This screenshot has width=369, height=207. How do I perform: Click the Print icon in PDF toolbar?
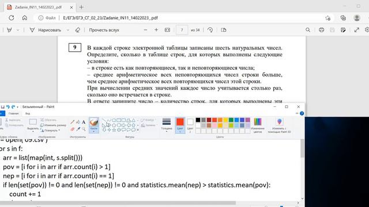pyautogui.click(x=321, y=30)
